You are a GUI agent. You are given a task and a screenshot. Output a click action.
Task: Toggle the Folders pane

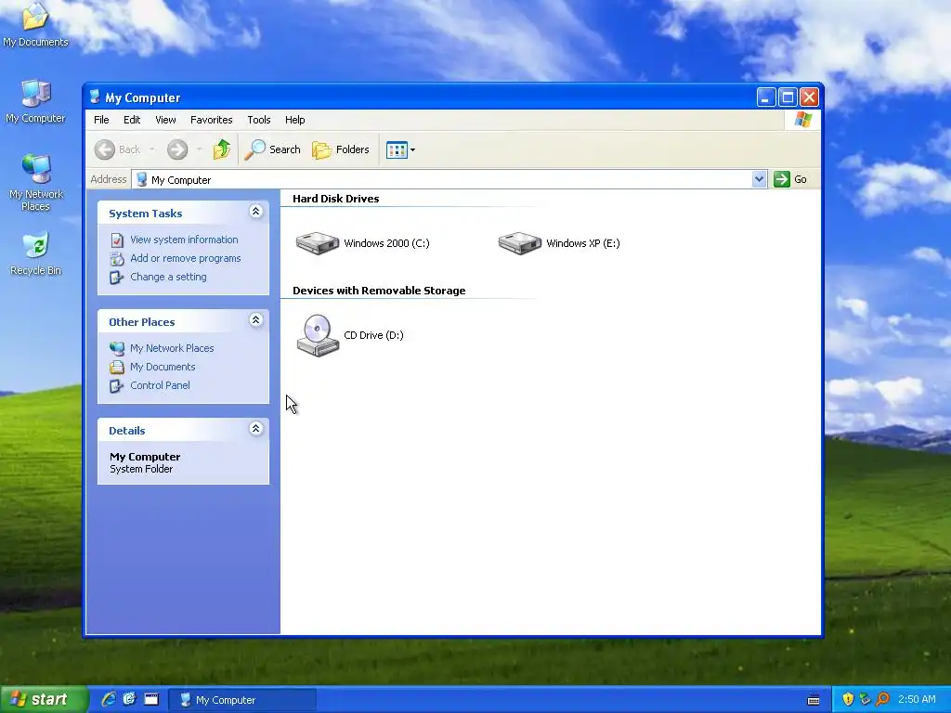tap(340, 149)
